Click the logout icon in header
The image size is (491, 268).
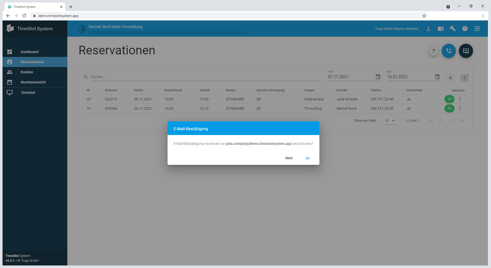[x=477, y=29]
